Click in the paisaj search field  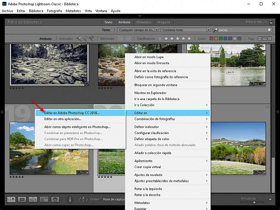243,30
